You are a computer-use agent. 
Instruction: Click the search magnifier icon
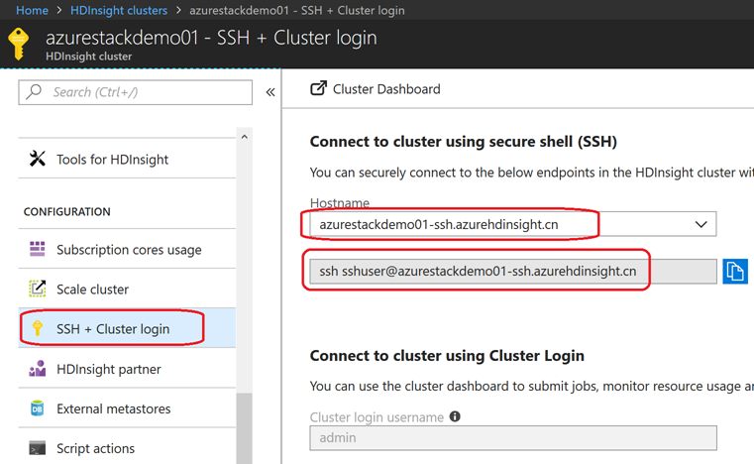click(x=34, y=91)
